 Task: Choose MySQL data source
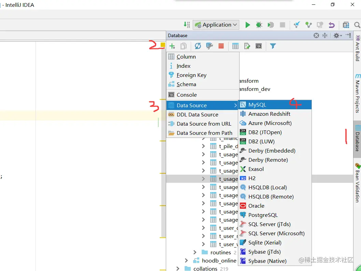tap(275, 105)
